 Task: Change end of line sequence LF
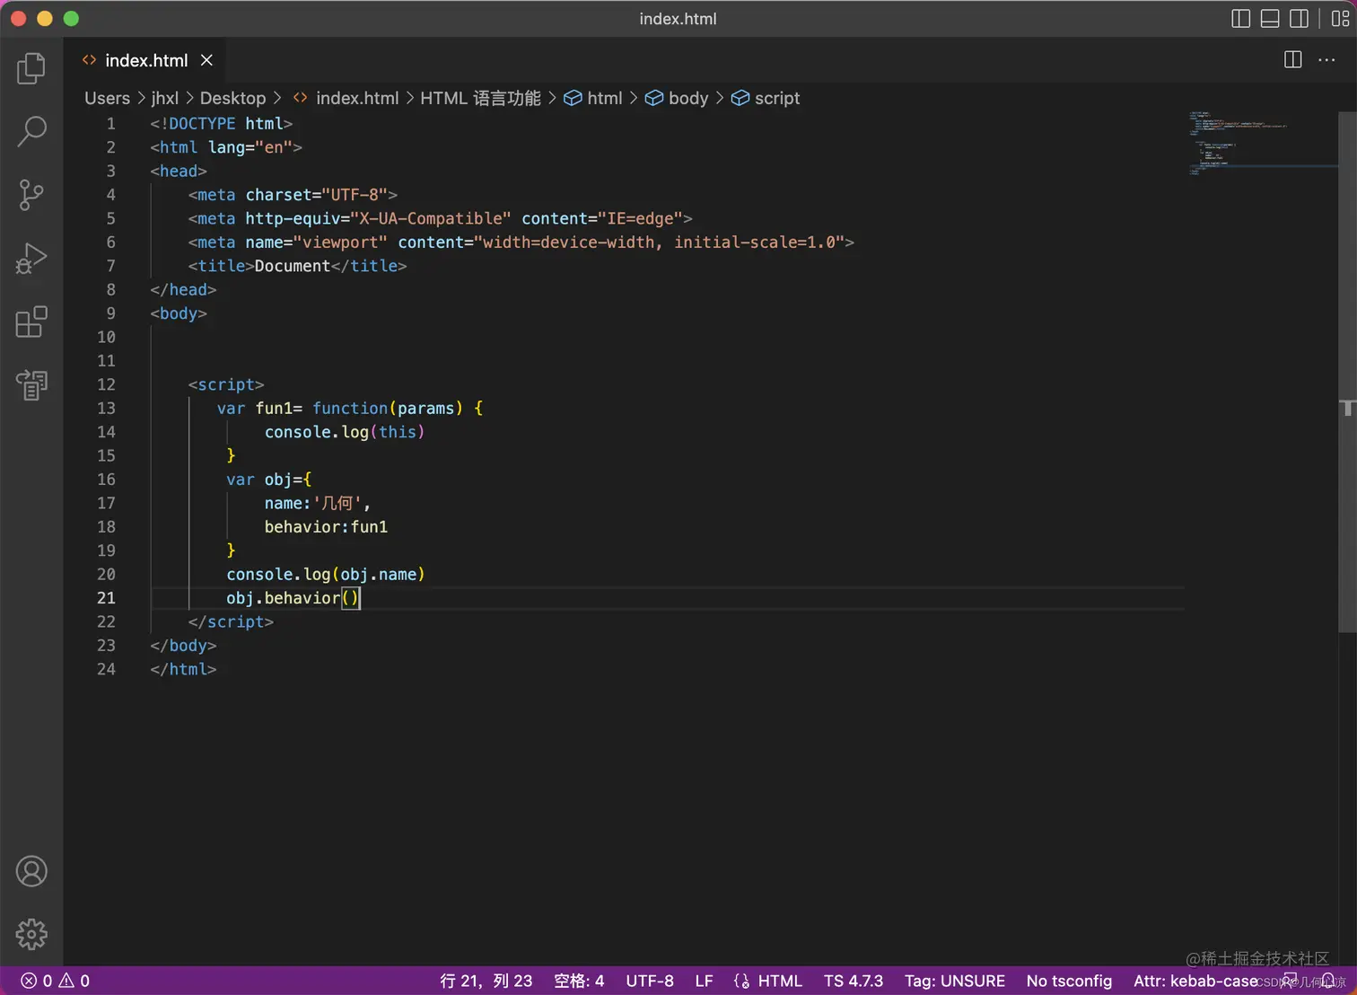(x=704, y=981)
